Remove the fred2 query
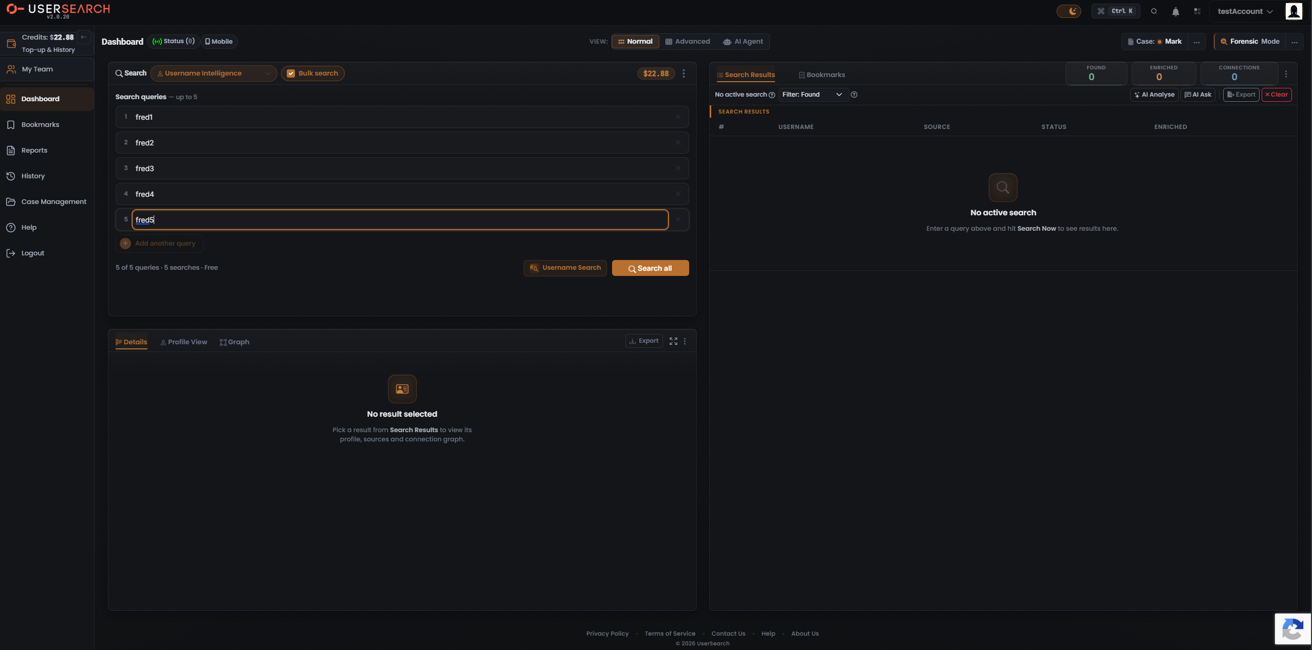 (x=678, y=143)
